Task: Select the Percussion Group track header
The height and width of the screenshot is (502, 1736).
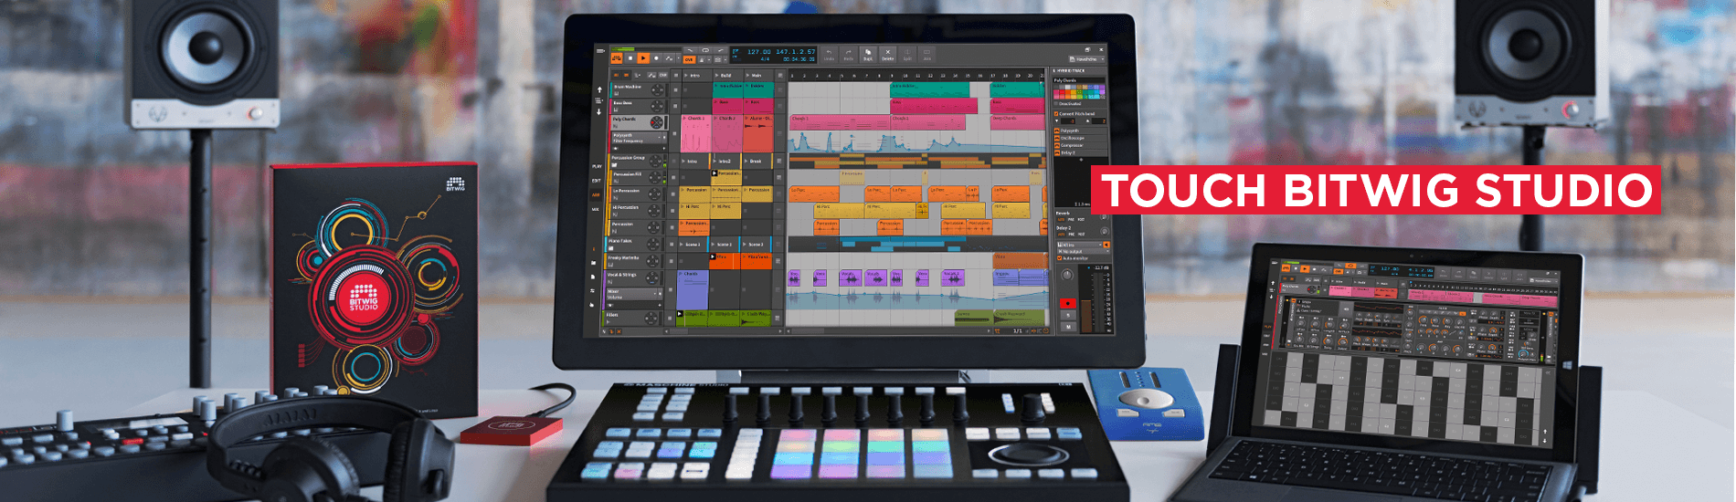Action: click(x=637, y=161)
